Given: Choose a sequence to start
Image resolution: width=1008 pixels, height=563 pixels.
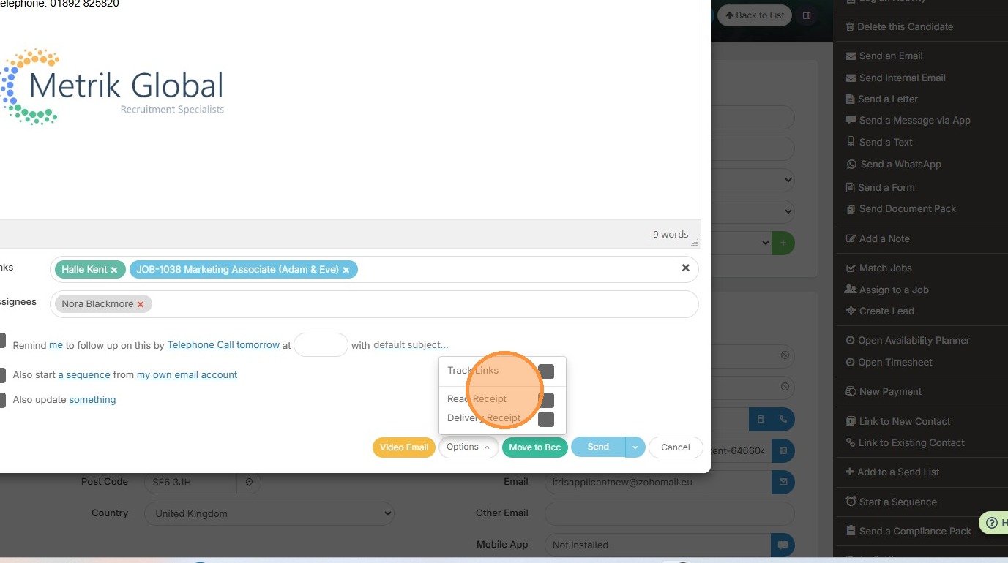Looking at the screenshot, I should point(84,375).
